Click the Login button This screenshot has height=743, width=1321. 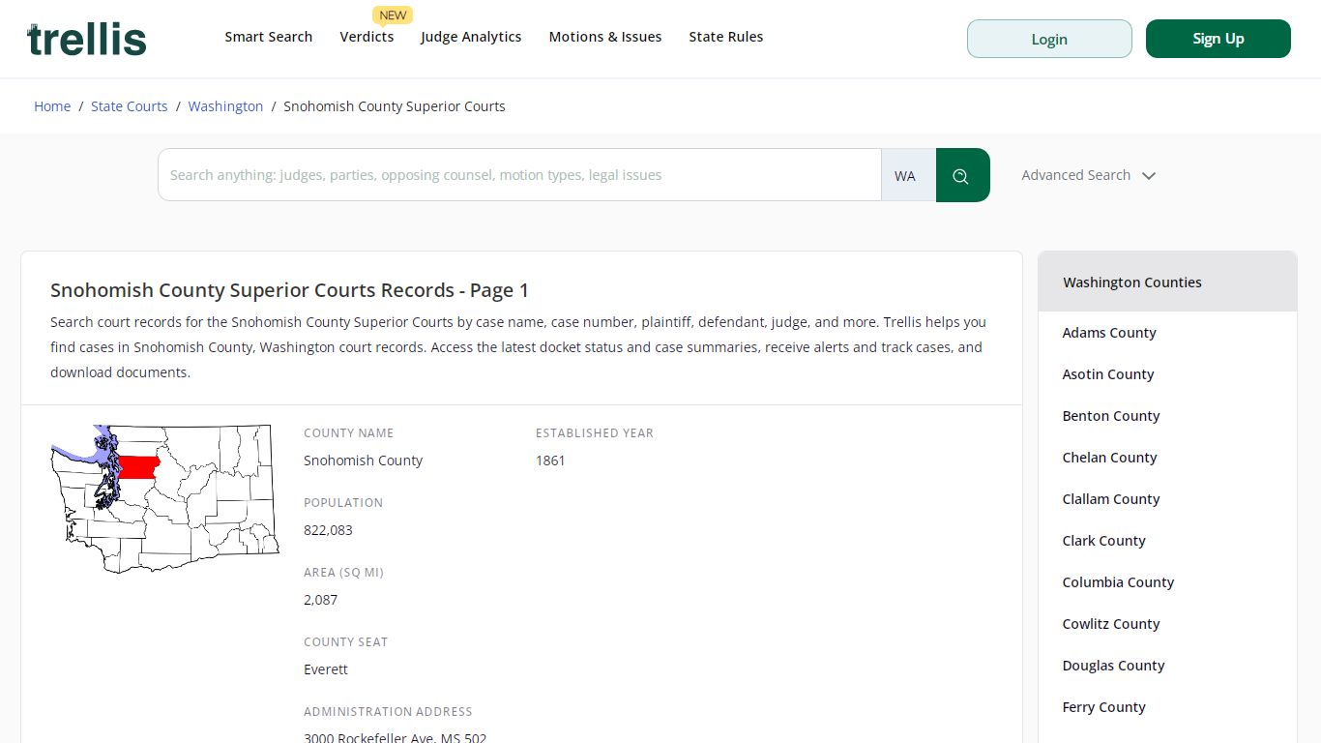1049,39
